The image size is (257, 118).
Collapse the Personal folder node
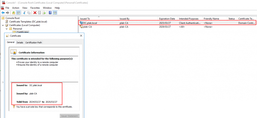tap(7, 29)
